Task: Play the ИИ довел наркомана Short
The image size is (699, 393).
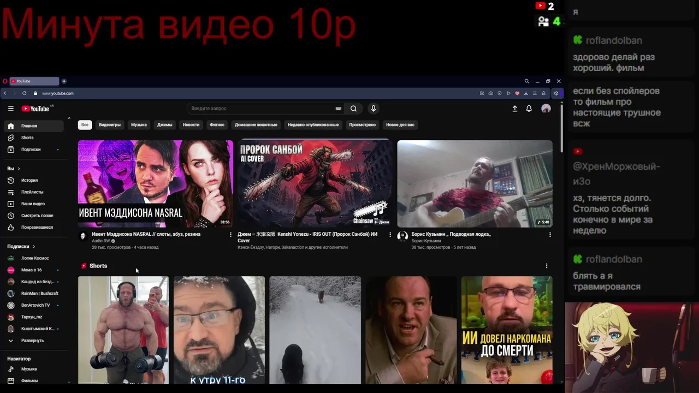Action: click(x=507, y=330)
